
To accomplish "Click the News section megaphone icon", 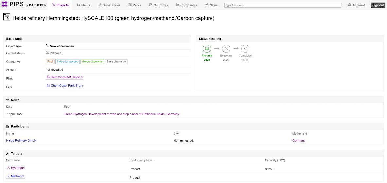I will (8, 100).
